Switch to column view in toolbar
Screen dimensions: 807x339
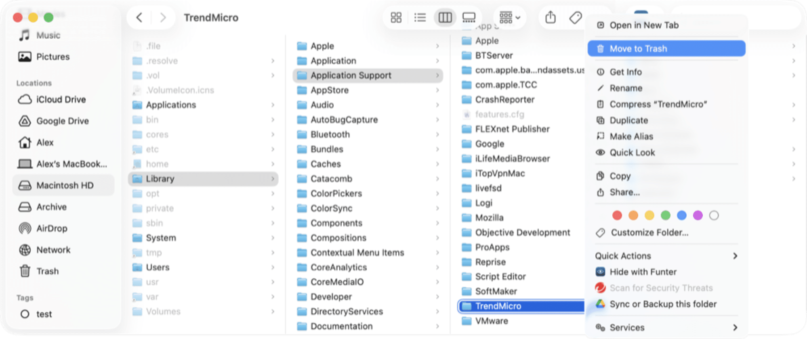pyautogui.click(x=445, y=18)
